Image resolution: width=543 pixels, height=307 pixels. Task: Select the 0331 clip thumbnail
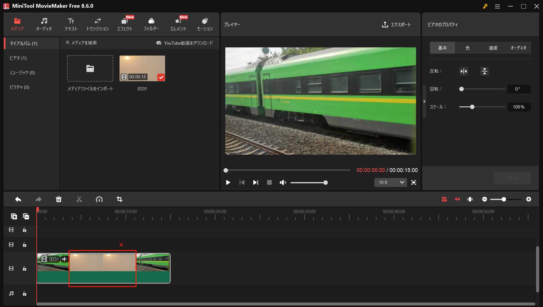[x=142, y=68]
